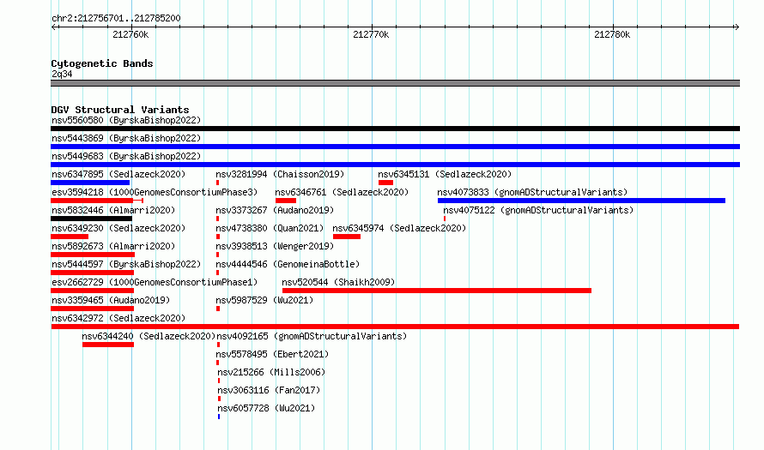Open nsv3281994 (Chaisson2019) variant
The image size is (764, 450).
(x=280, y=174)
